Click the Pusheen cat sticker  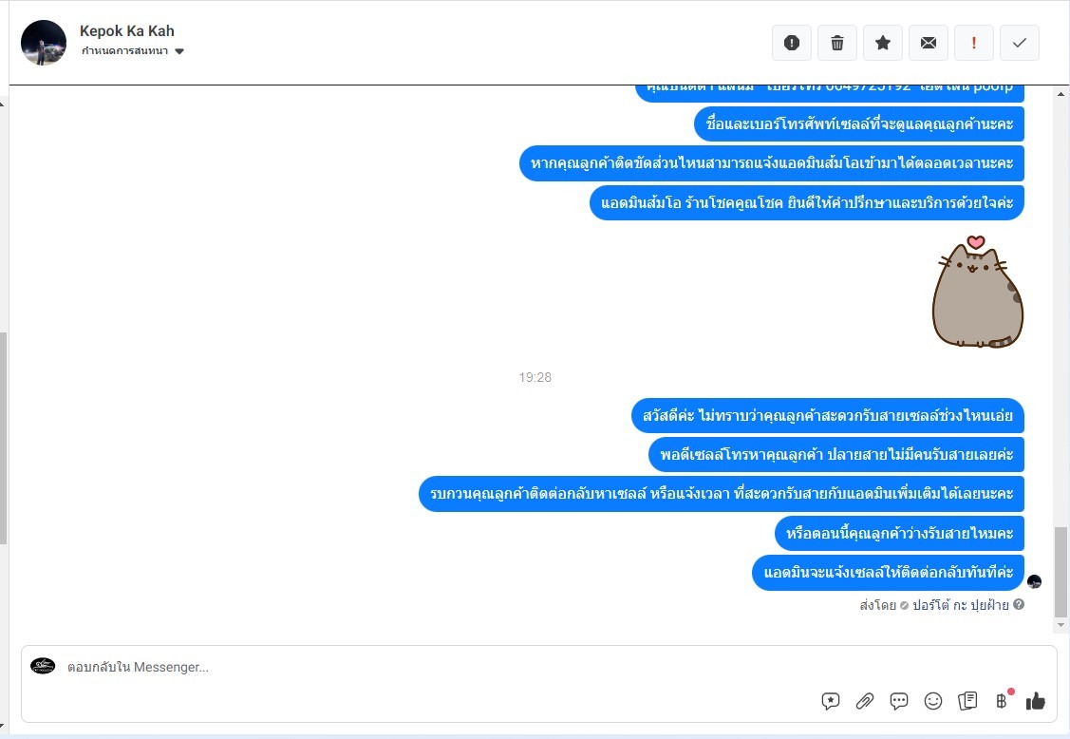pyautogui.click(x=977, y=292)
